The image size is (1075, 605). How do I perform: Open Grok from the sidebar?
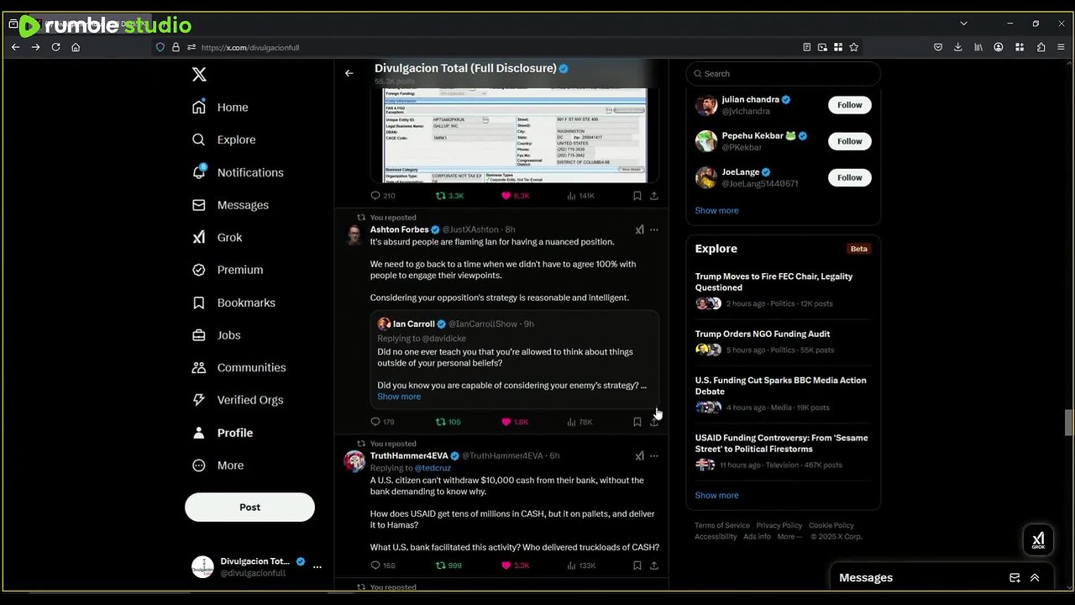tap(217, 238)
